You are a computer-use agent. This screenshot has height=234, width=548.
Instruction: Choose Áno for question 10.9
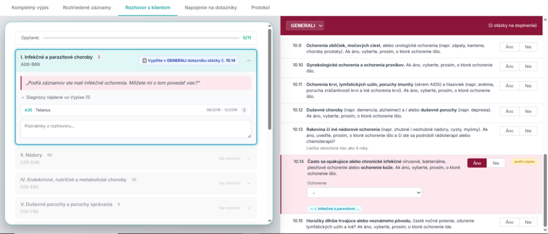(x=509, y=47)
